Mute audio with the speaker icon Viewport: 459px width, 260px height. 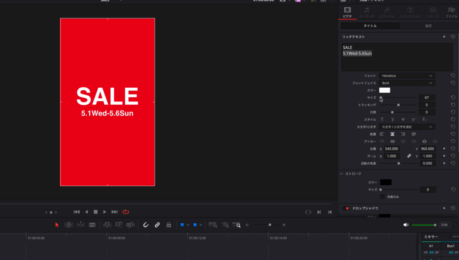[x=406, y=225]
